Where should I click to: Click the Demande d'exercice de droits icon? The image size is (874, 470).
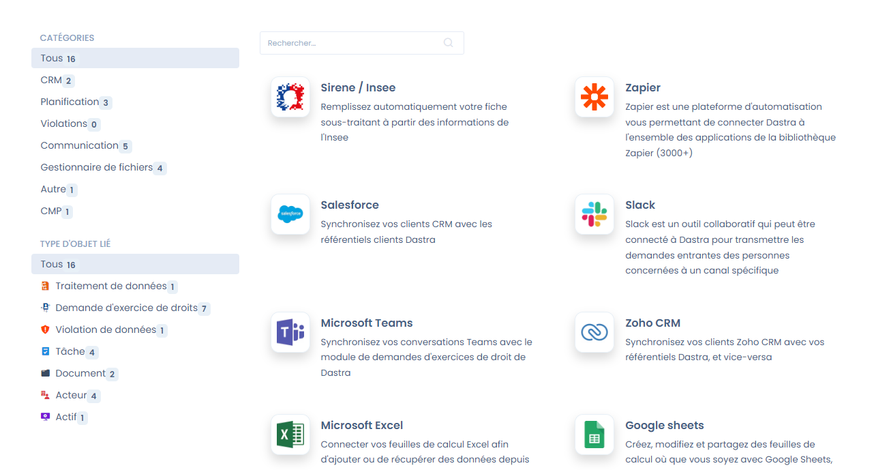tap(46, 308)
